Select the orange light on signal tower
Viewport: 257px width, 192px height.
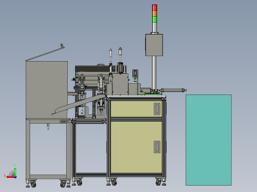[x=155, y=14]
